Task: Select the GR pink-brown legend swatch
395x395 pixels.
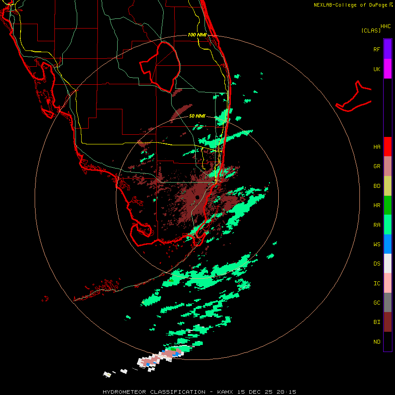Action: pyautogui.click(x=388, y=166)
